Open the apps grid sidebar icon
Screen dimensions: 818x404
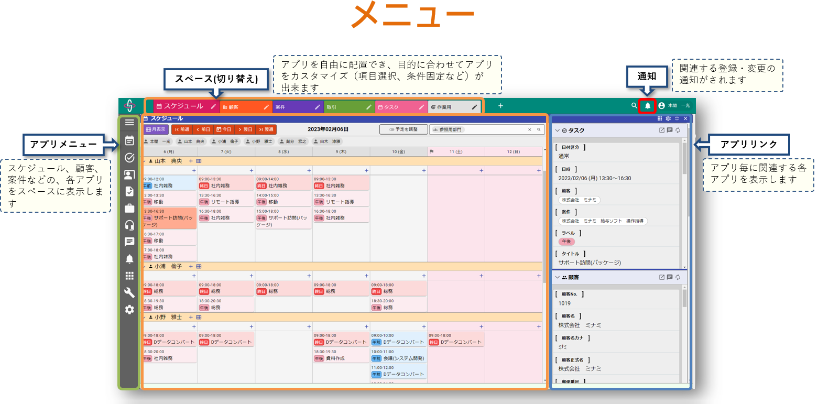pos(129,276)
